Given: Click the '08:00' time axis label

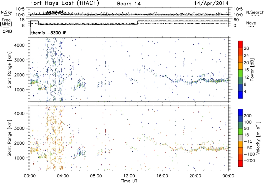Looking at the screenshot, I should point(96,176).
